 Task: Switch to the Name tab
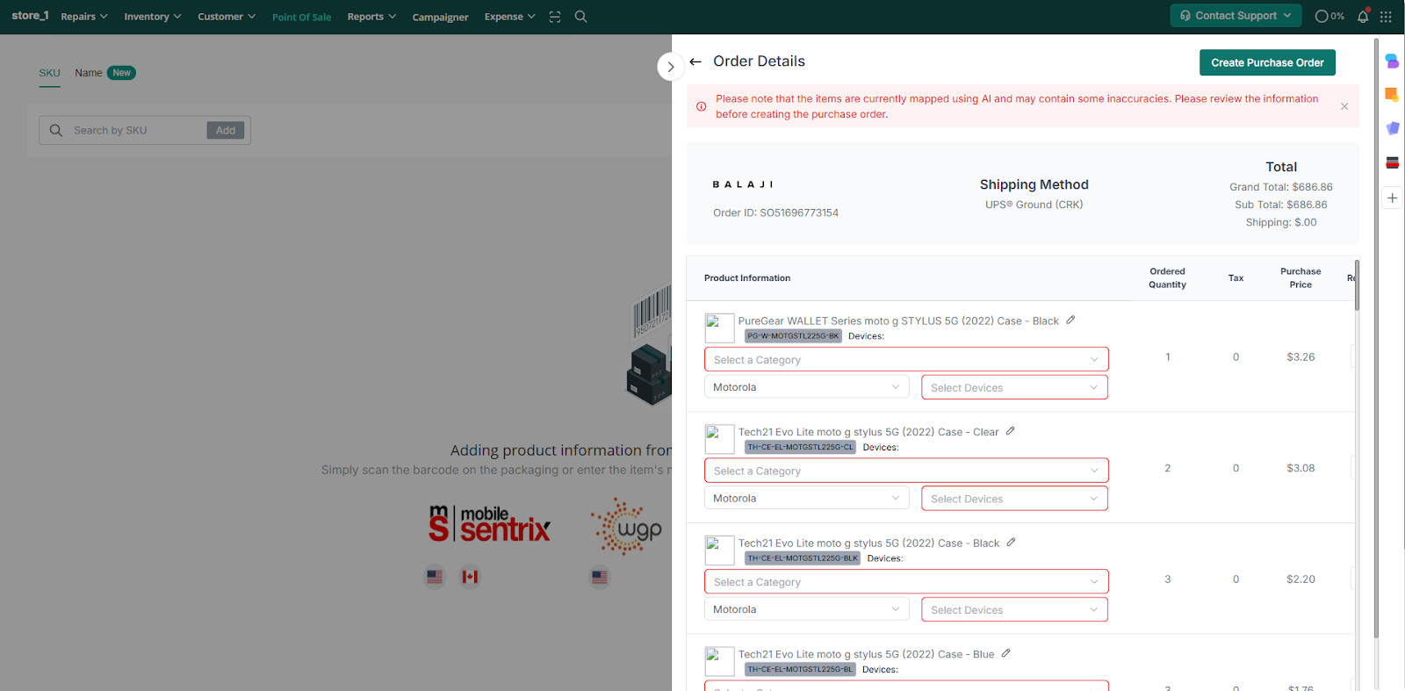coord(89,73)
